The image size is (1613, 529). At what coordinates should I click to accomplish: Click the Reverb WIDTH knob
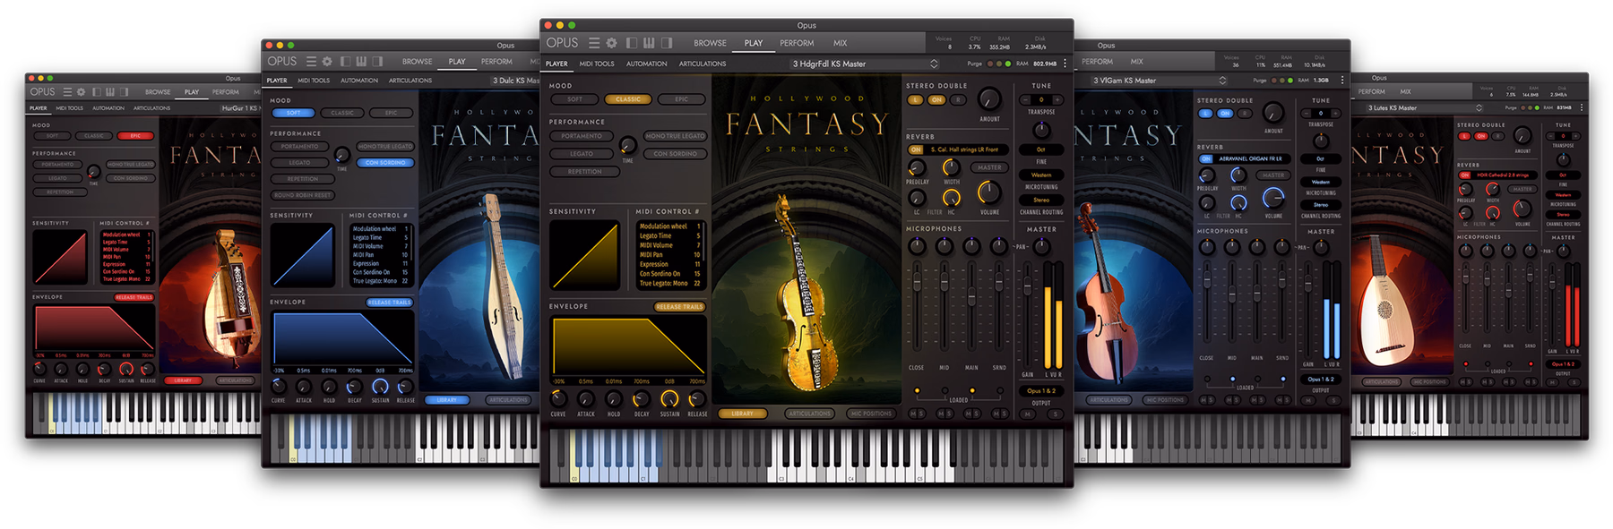coord(951,167)
